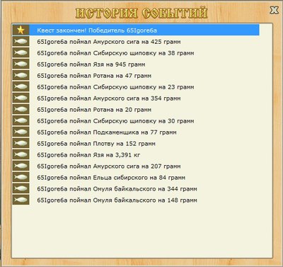283x267 pixels.
Task: Click fish icon for Омуля байкальского 344 грамм
Action: tap(21, 189)
